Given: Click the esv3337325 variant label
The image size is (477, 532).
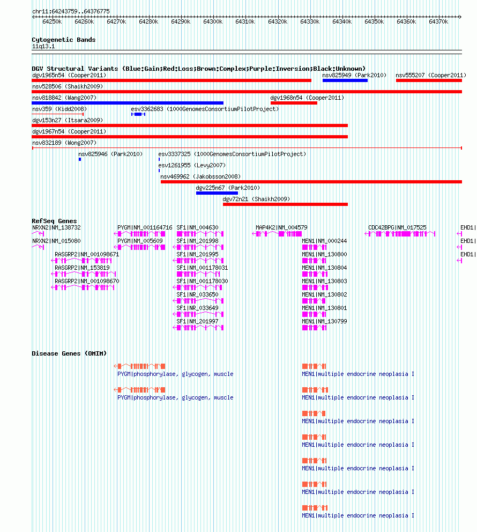Looking at the screenshot, I should [x=232, y=154].
